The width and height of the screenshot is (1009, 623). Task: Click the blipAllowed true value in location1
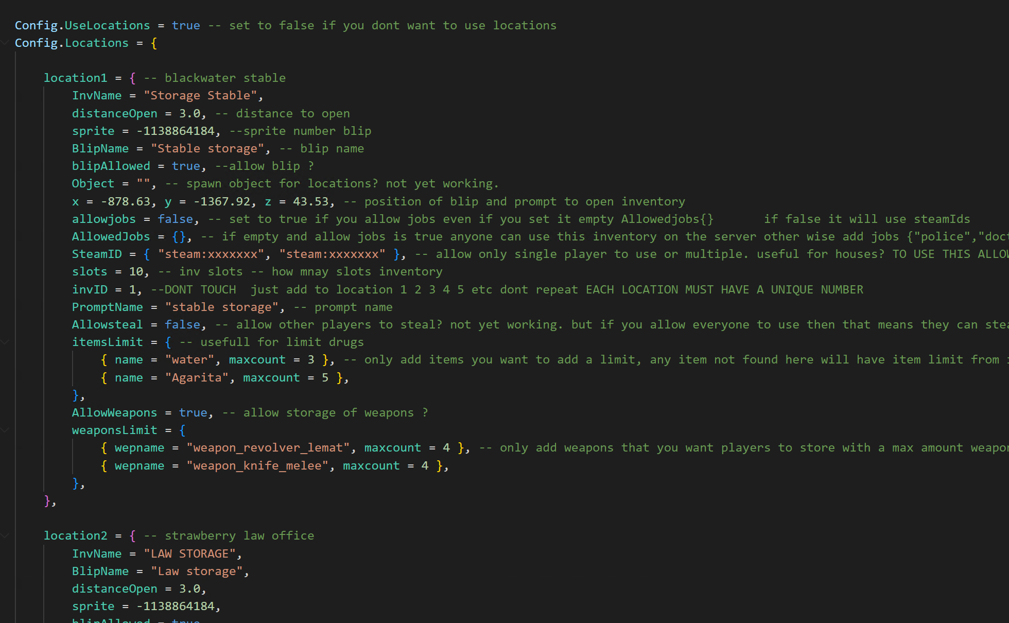(185, 166)
